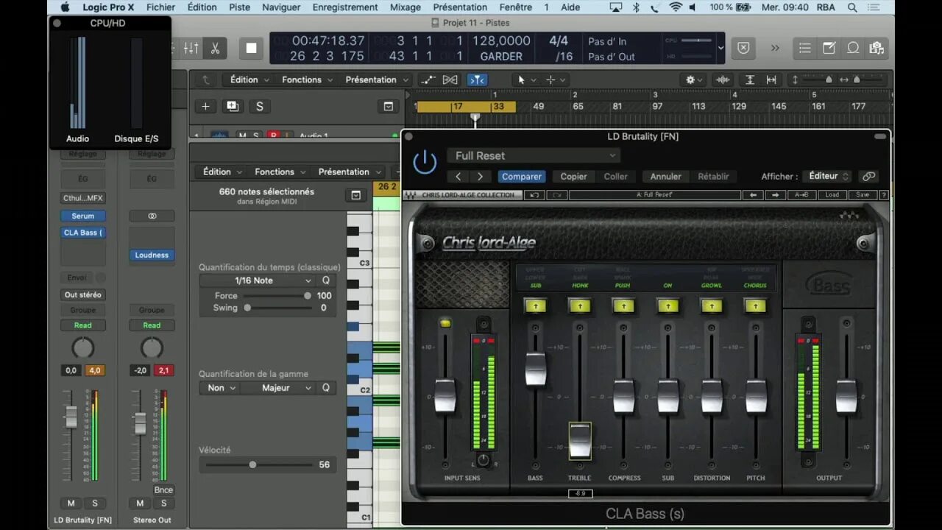942x530 pixels.
Task: Open Waves help question mark
Action: click(884, 195)
